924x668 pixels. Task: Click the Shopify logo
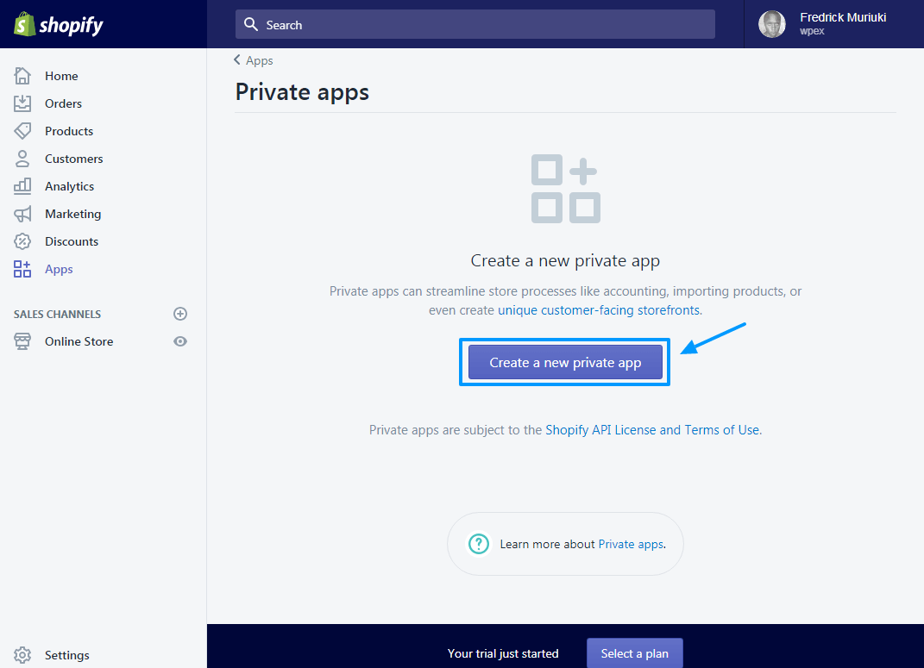click(59, 24)
